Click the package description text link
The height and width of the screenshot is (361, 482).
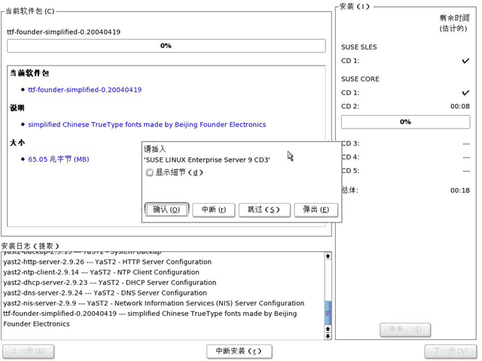click(147, 125)
